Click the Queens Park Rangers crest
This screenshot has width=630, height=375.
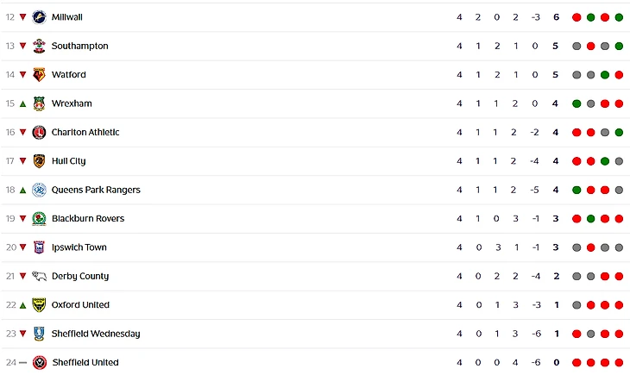pyautogui.click(x=39, y=190)
